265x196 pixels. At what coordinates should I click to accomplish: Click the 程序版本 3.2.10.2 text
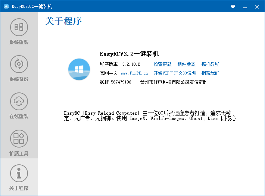[120, 64]
